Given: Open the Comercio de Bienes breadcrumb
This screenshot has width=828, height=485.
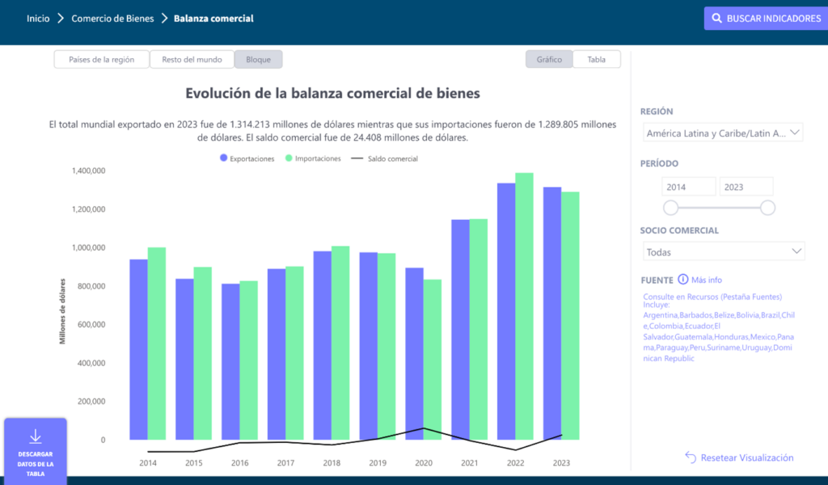Looking at the screenshot, I should tap(112, 19).
